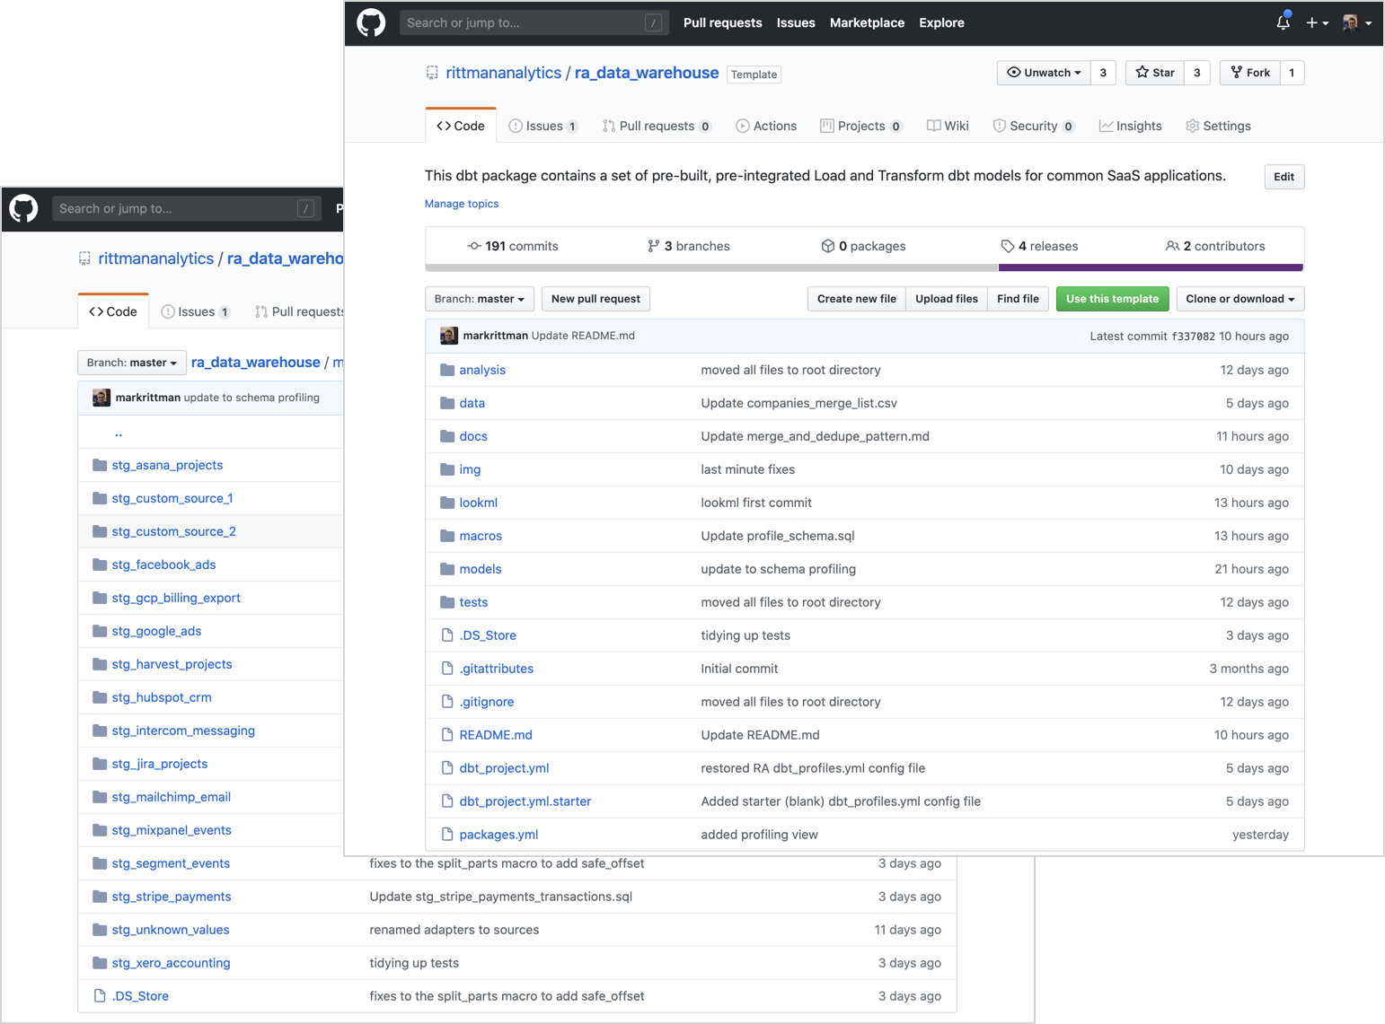This screenshot has height=1024, width=1385.
Task: Open the notifications bell
Action: coord(1283,22)
